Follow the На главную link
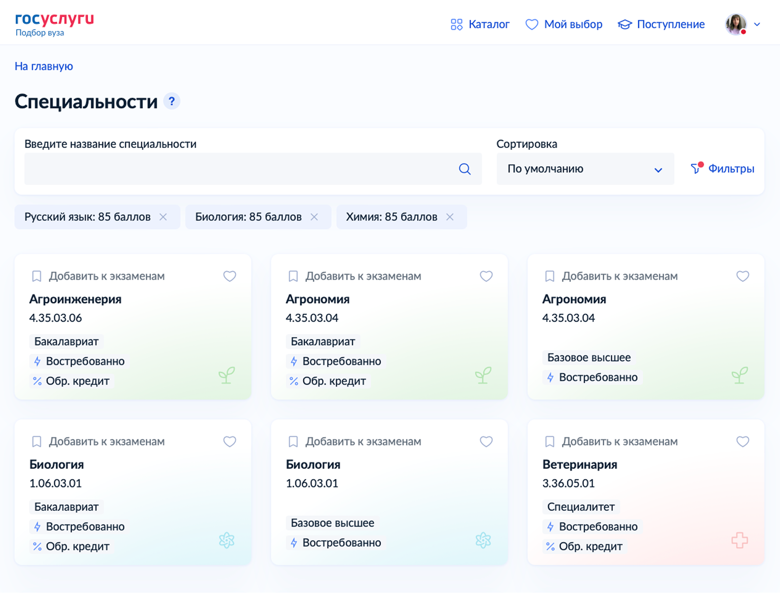 coord(44,66)
